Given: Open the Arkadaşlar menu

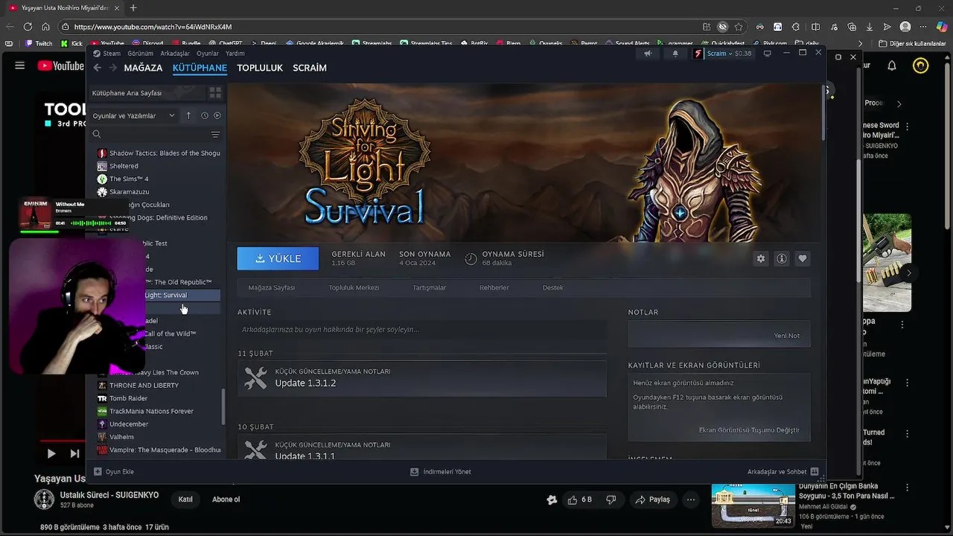Looking at the screenshot, I should click(175, 54).
